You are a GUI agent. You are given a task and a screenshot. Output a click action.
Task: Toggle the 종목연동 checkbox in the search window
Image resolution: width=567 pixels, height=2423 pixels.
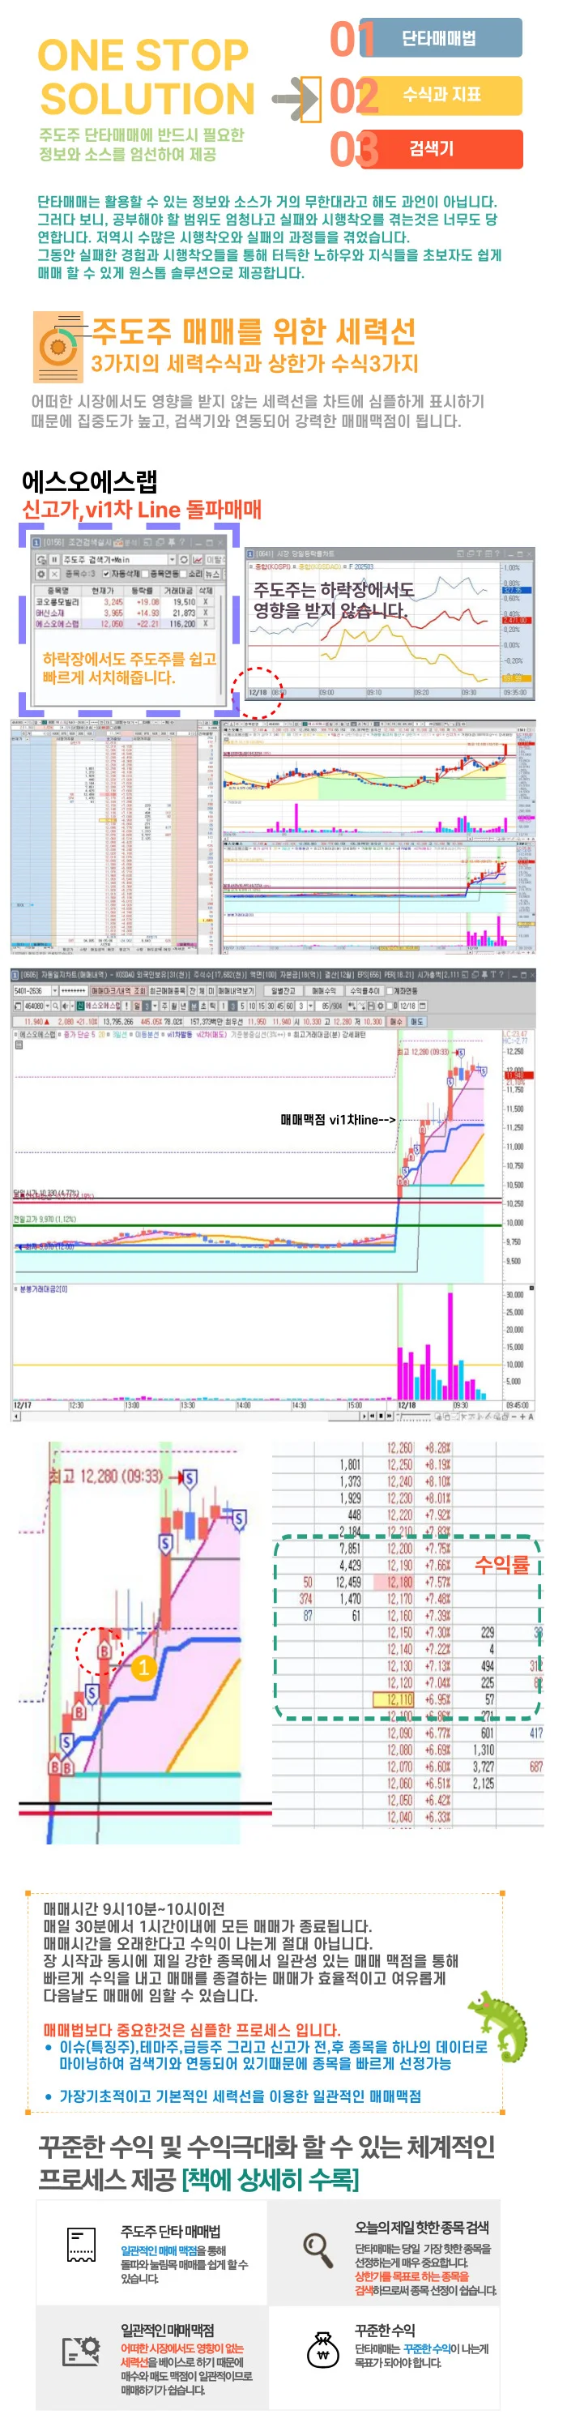[x=146, y=574]
